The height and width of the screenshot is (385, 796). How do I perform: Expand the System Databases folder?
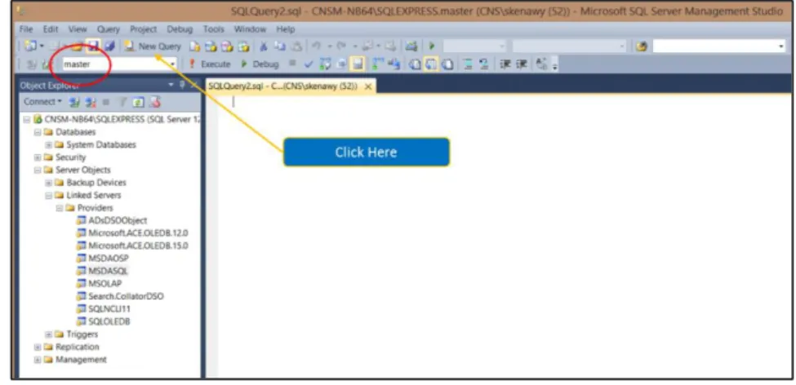(x=48, y=145)
